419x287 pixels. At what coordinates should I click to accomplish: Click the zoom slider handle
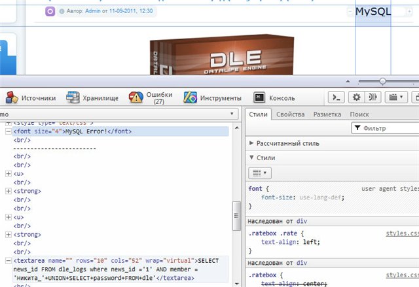(382, 81)
